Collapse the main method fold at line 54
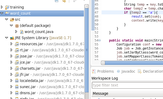 click(x=99, y=40)
